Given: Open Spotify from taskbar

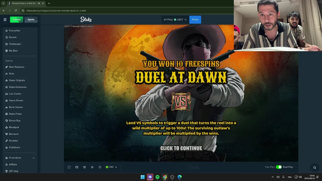Looking at the screenshot, I should (x=157, y=177).
